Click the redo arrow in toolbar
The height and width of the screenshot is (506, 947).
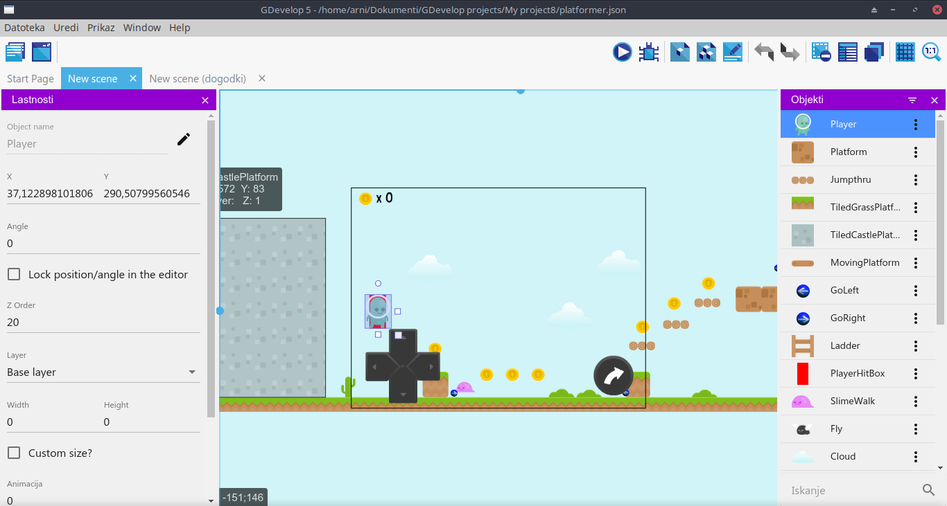790,53
